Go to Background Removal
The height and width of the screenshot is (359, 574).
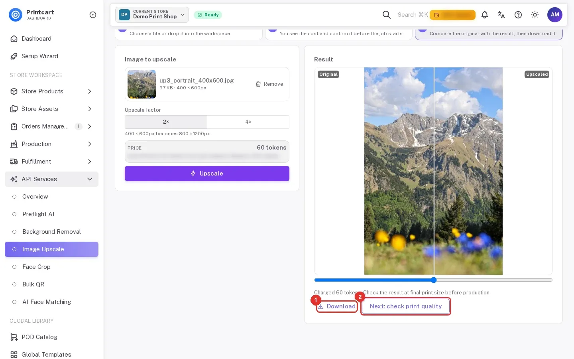51,232
